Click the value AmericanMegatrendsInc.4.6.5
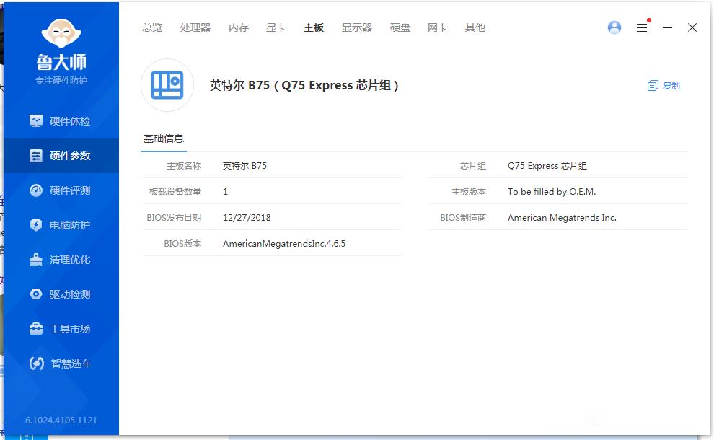The width and height of the screenshot is (714, 440). (x=283, y=244)
